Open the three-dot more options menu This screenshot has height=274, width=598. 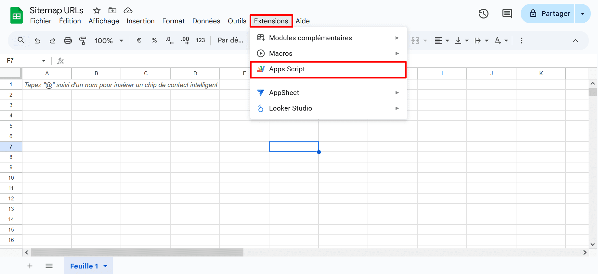(x=521, y=41)
